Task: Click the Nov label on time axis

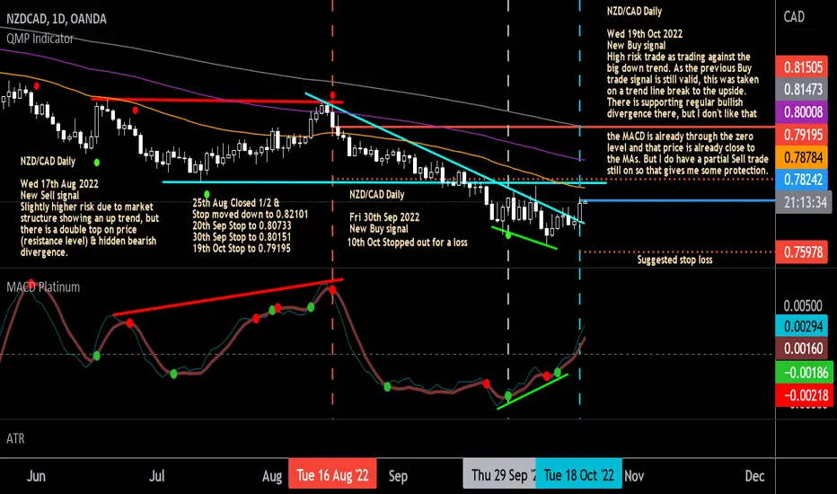Action: pos(634,476)
